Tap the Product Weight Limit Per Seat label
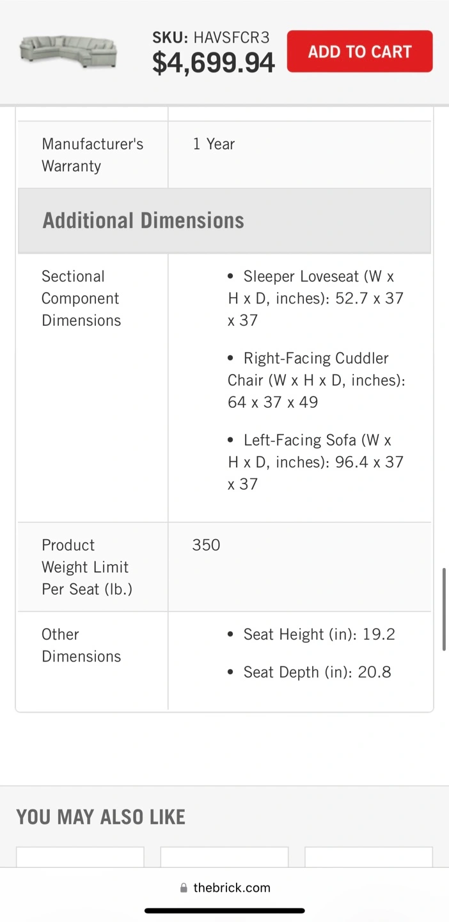This screenshot has height=922, width=449. coord(87,567)
